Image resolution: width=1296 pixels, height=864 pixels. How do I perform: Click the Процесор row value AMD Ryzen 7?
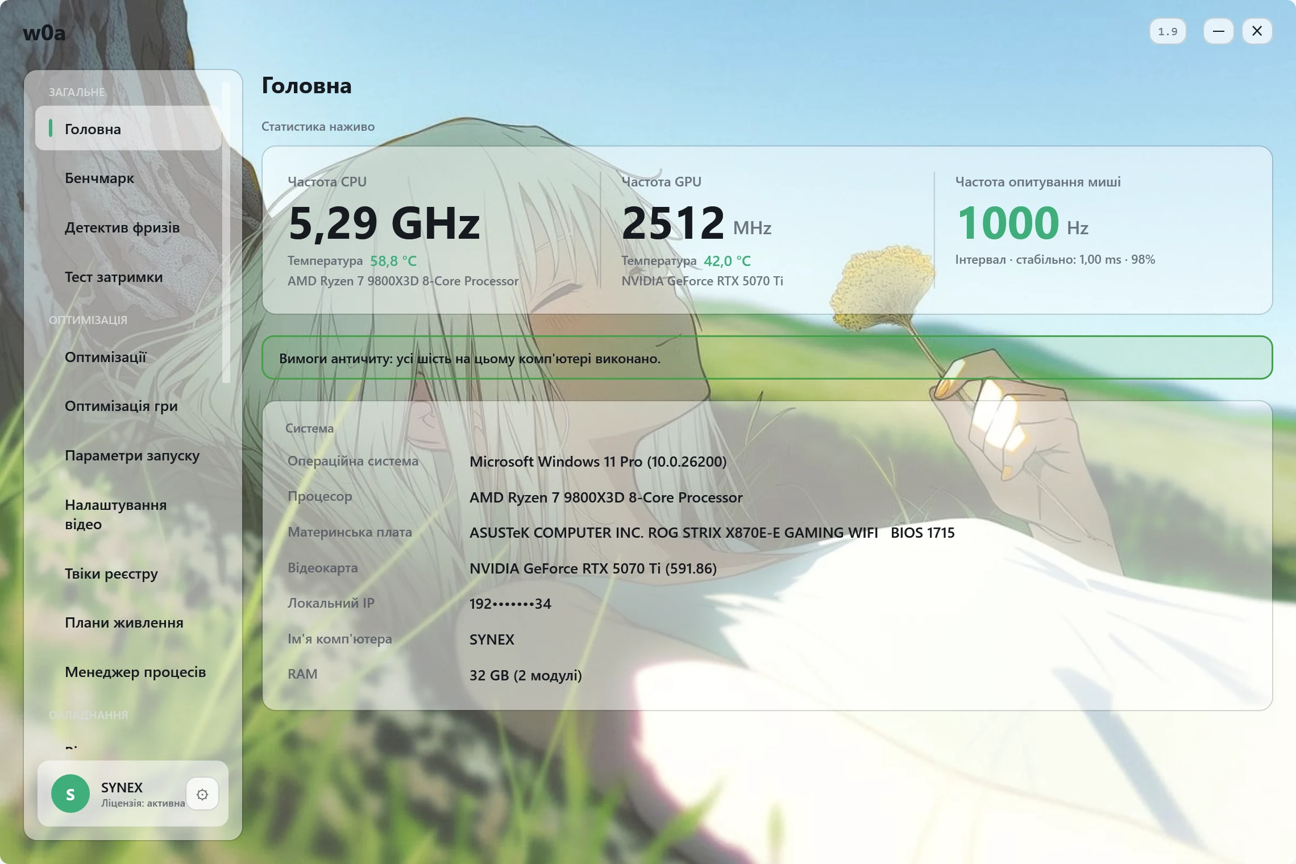tap(606, 497)
